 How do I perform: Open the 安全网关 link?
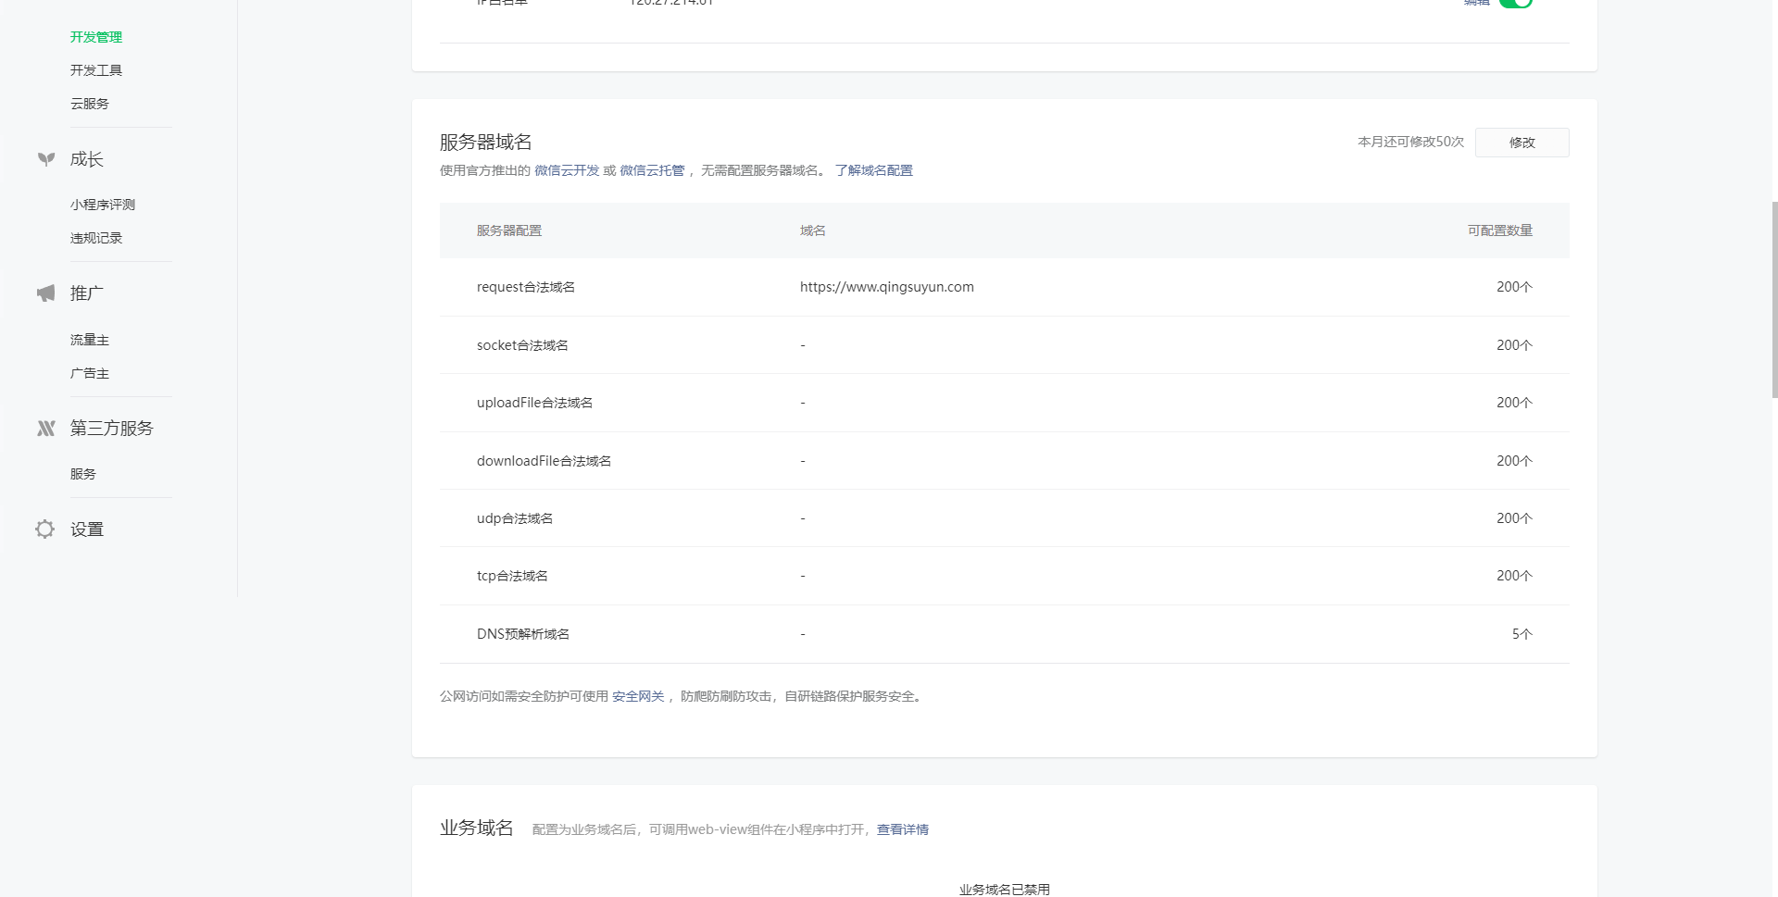tap(638, 696)
